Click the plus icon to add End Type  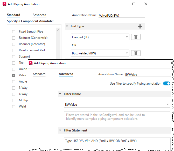point(140,26)
